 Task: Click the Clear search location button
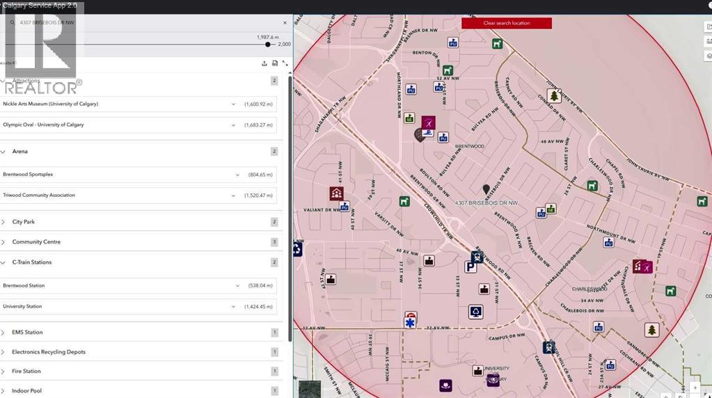pos(506,23)
